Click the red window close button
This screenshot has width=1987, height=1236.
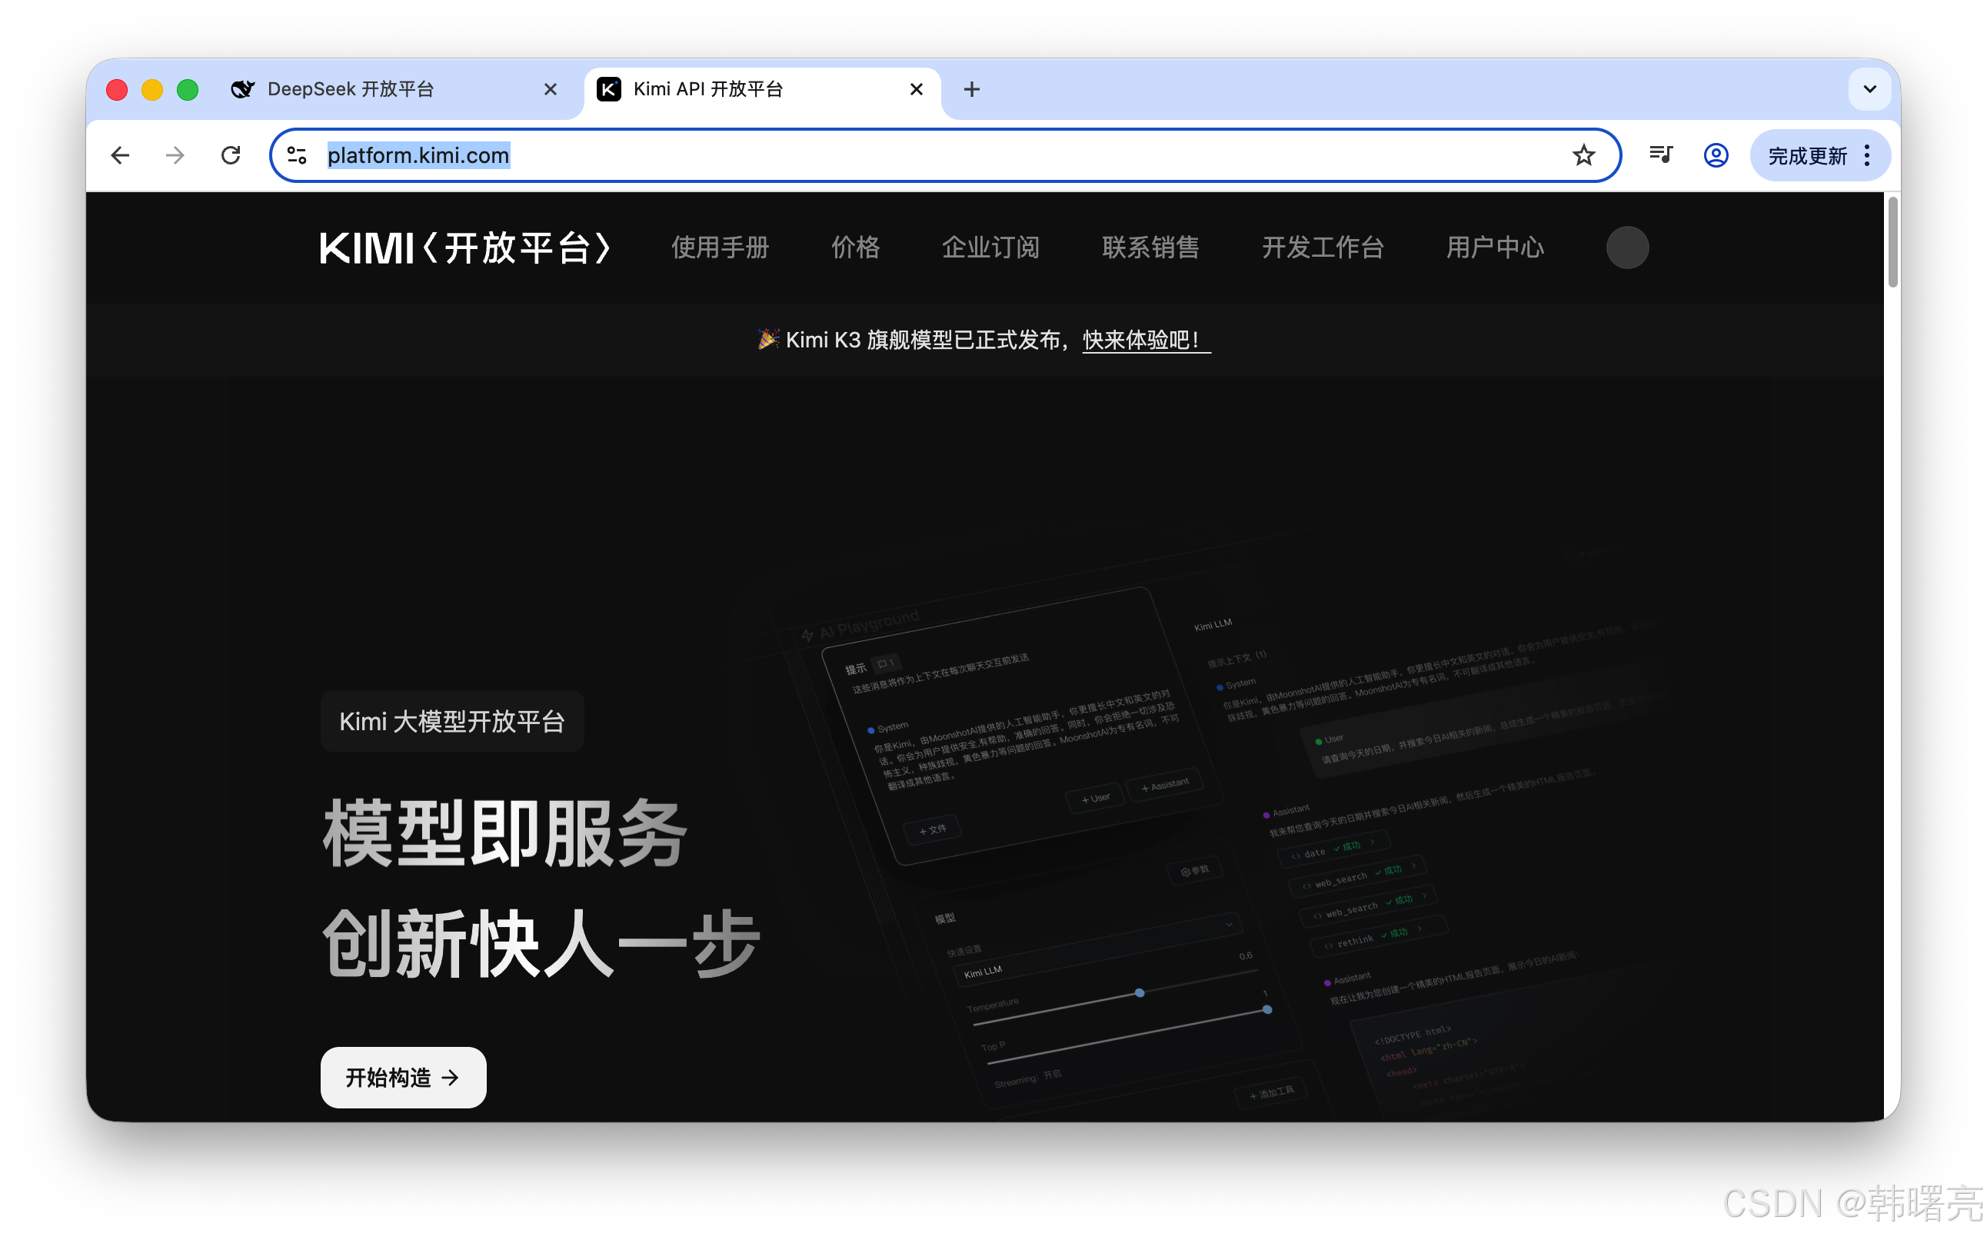click(x=117, y=89)
